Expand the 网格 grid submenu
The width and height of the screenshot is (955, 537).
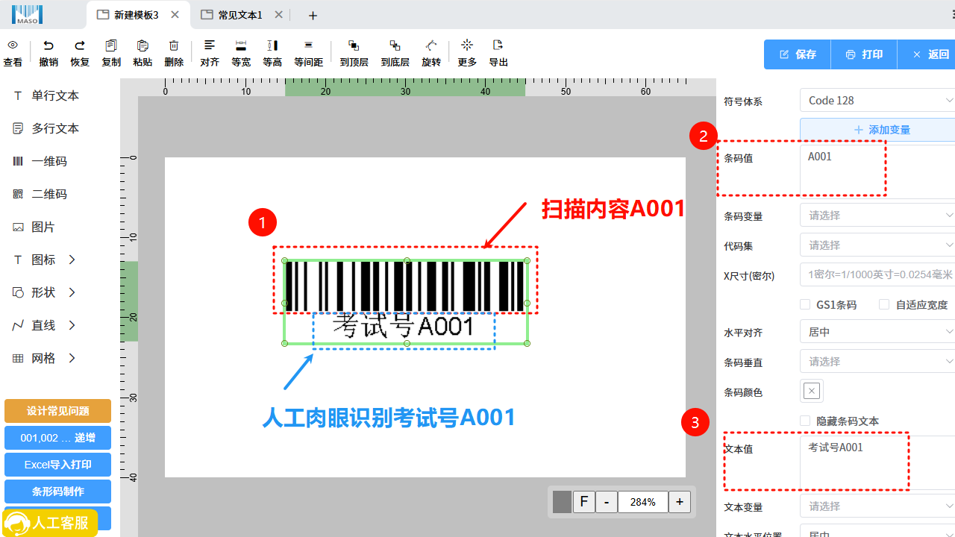[72, 358]
